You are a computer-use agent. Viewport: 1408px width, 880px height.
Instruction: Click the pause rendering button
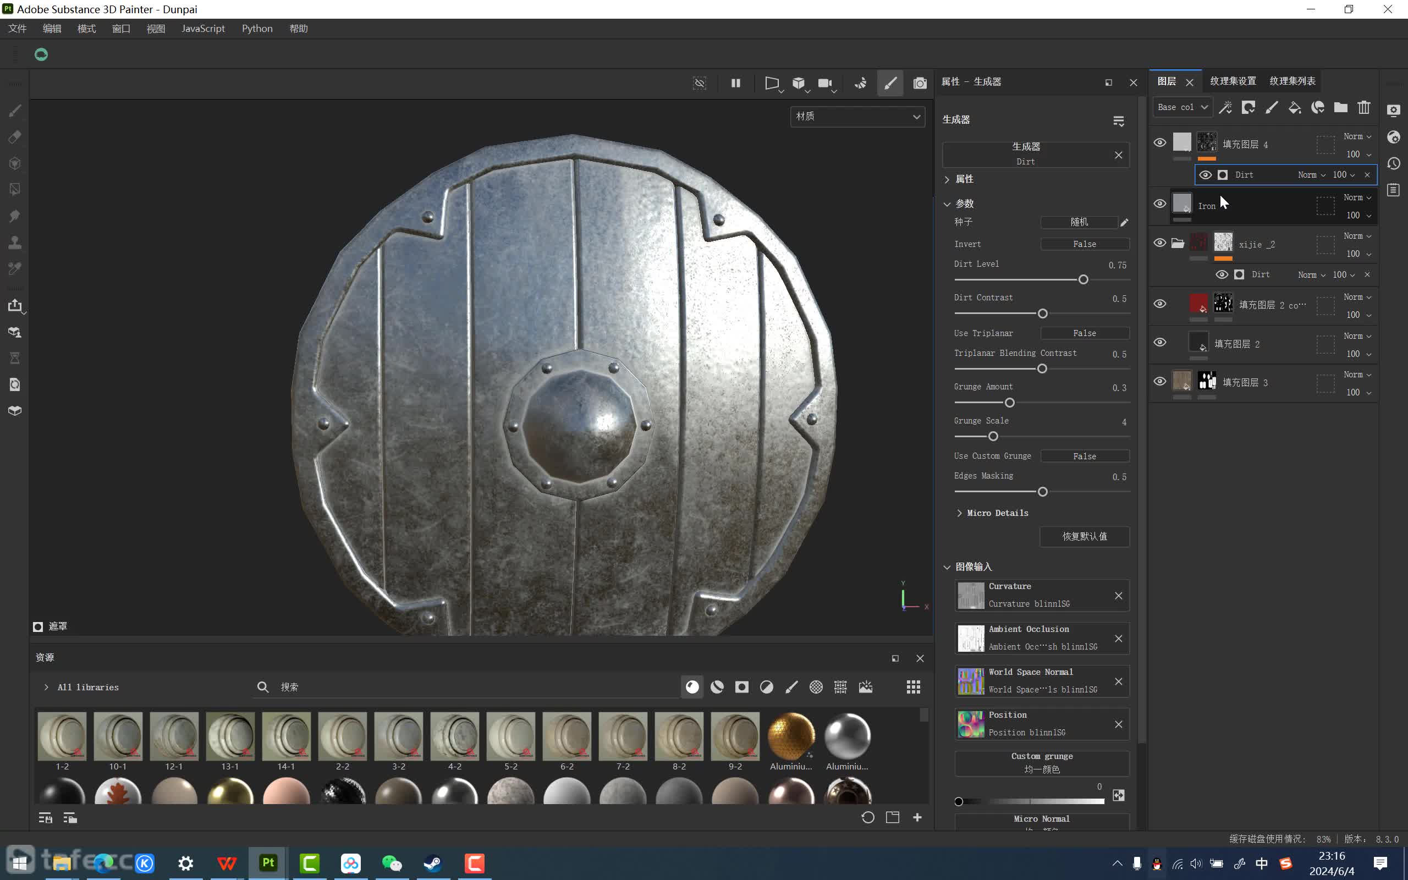736,83
